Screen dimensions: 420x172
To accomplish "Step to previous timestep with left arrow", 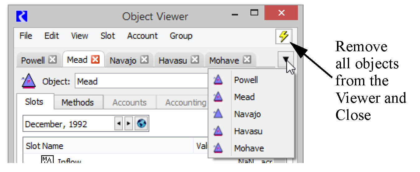I will (119, 124).
